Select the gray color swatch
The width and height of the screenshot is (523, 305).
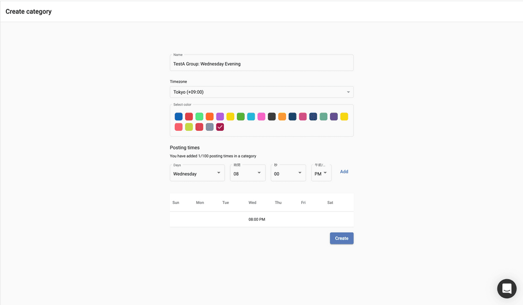pyautogui.click(x=210, y=127)
